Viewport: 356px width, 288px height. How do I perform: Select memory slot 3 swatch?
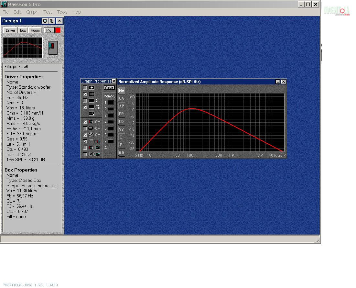pos(111,116)
